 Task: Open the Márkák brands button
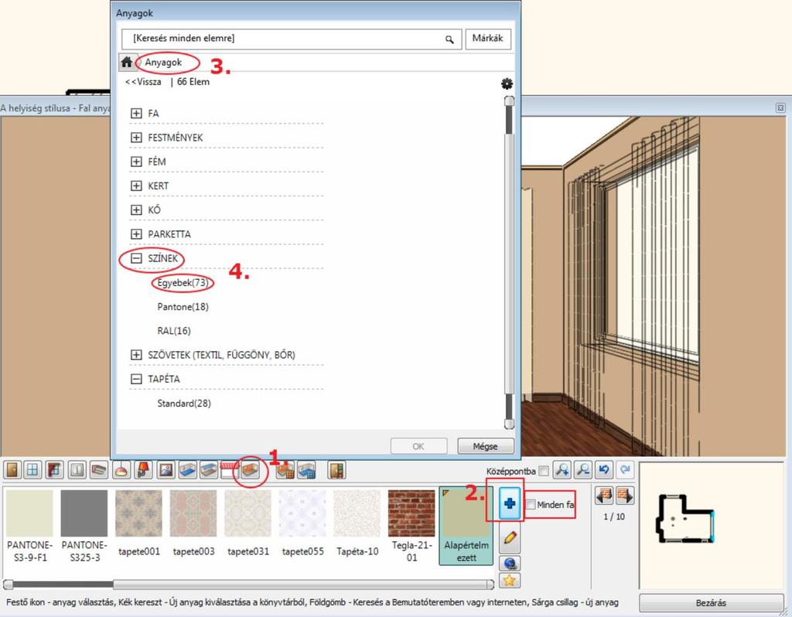point(487,39)
